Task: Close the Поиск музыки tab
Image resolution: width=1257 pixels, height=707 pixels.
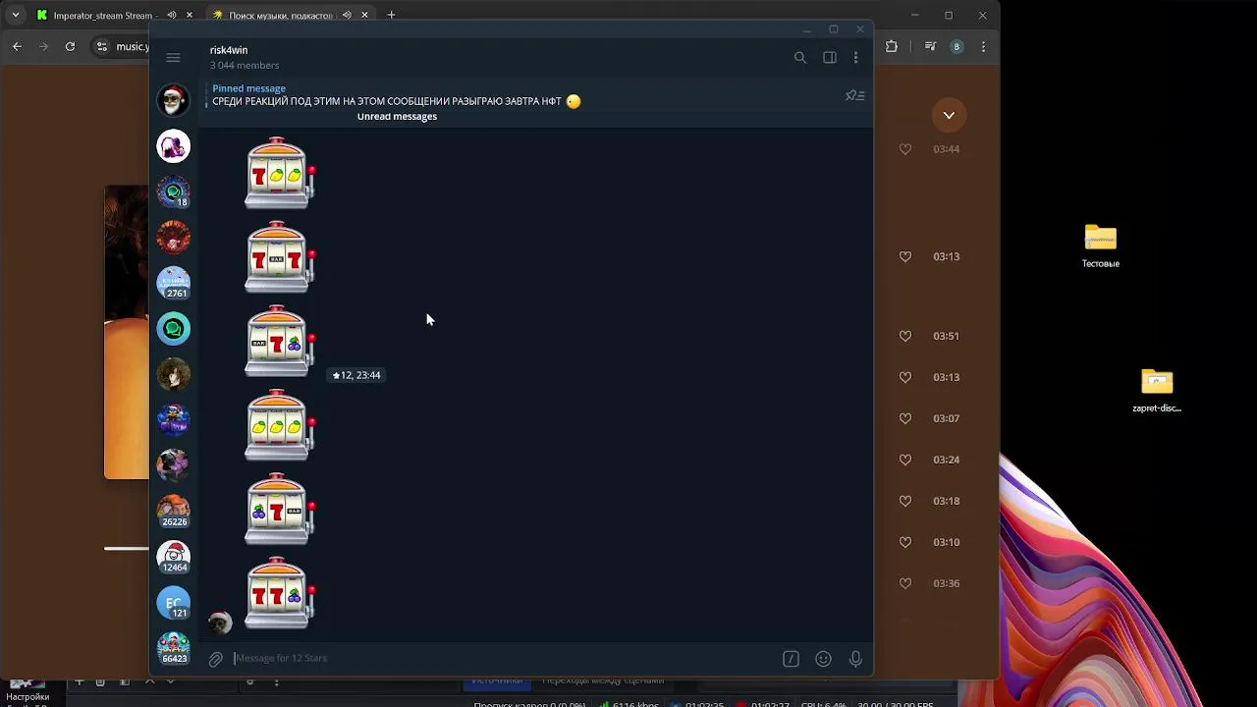Action: pyautogui.click(x=364, y=15)
